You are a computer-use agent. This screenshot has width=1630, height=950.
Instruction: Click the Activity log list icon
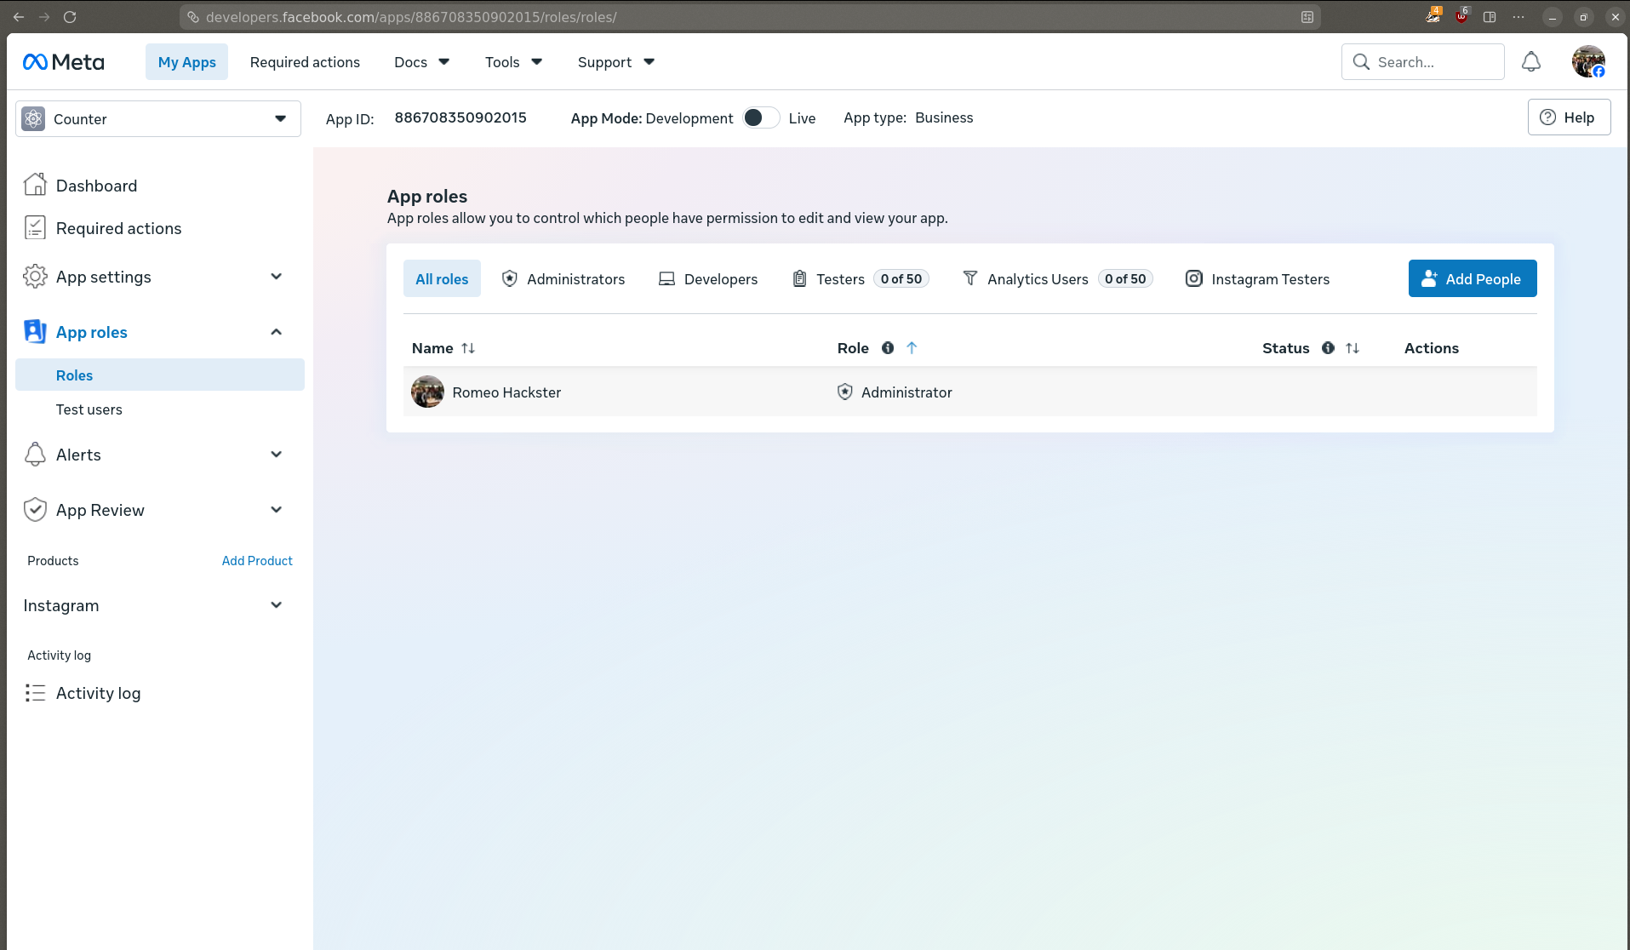[x=35, y=693]
